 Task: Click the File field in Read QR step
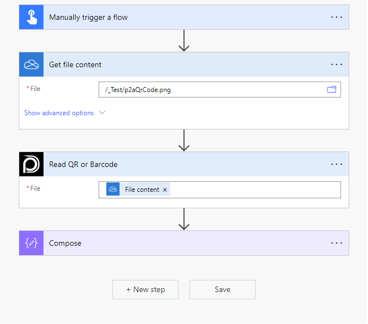click(253, 190)
